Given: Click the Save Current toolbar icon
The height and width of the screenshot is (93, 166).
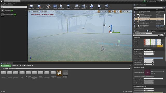Looking at the screenshot, I should pos(31,7).
